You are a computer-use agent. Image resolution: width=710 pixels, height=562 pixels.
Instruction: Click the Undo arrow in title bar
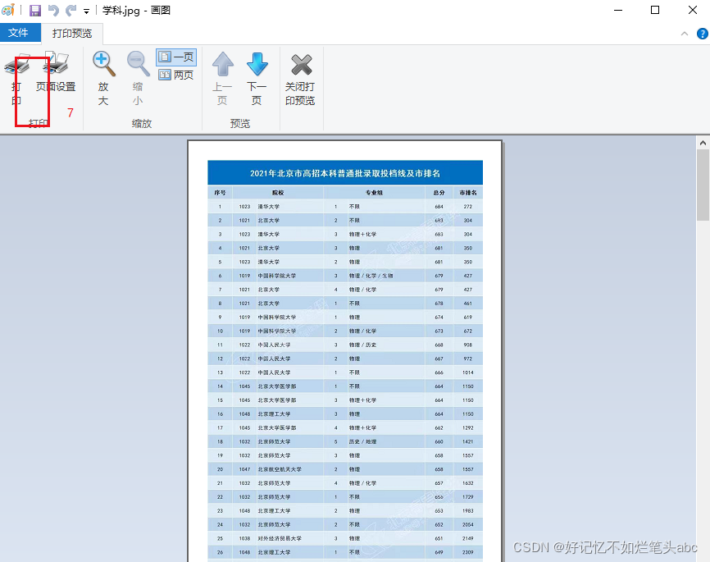53,10
